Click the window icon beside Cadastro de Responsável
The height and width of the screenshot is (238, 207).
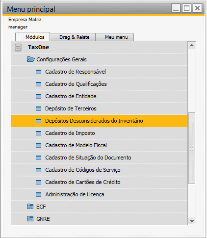pos(38,72)
